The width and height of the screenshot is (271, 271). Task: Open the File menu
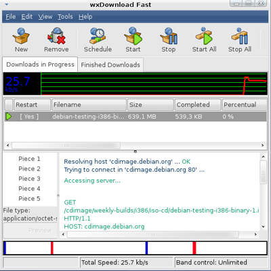coord(11,17)
